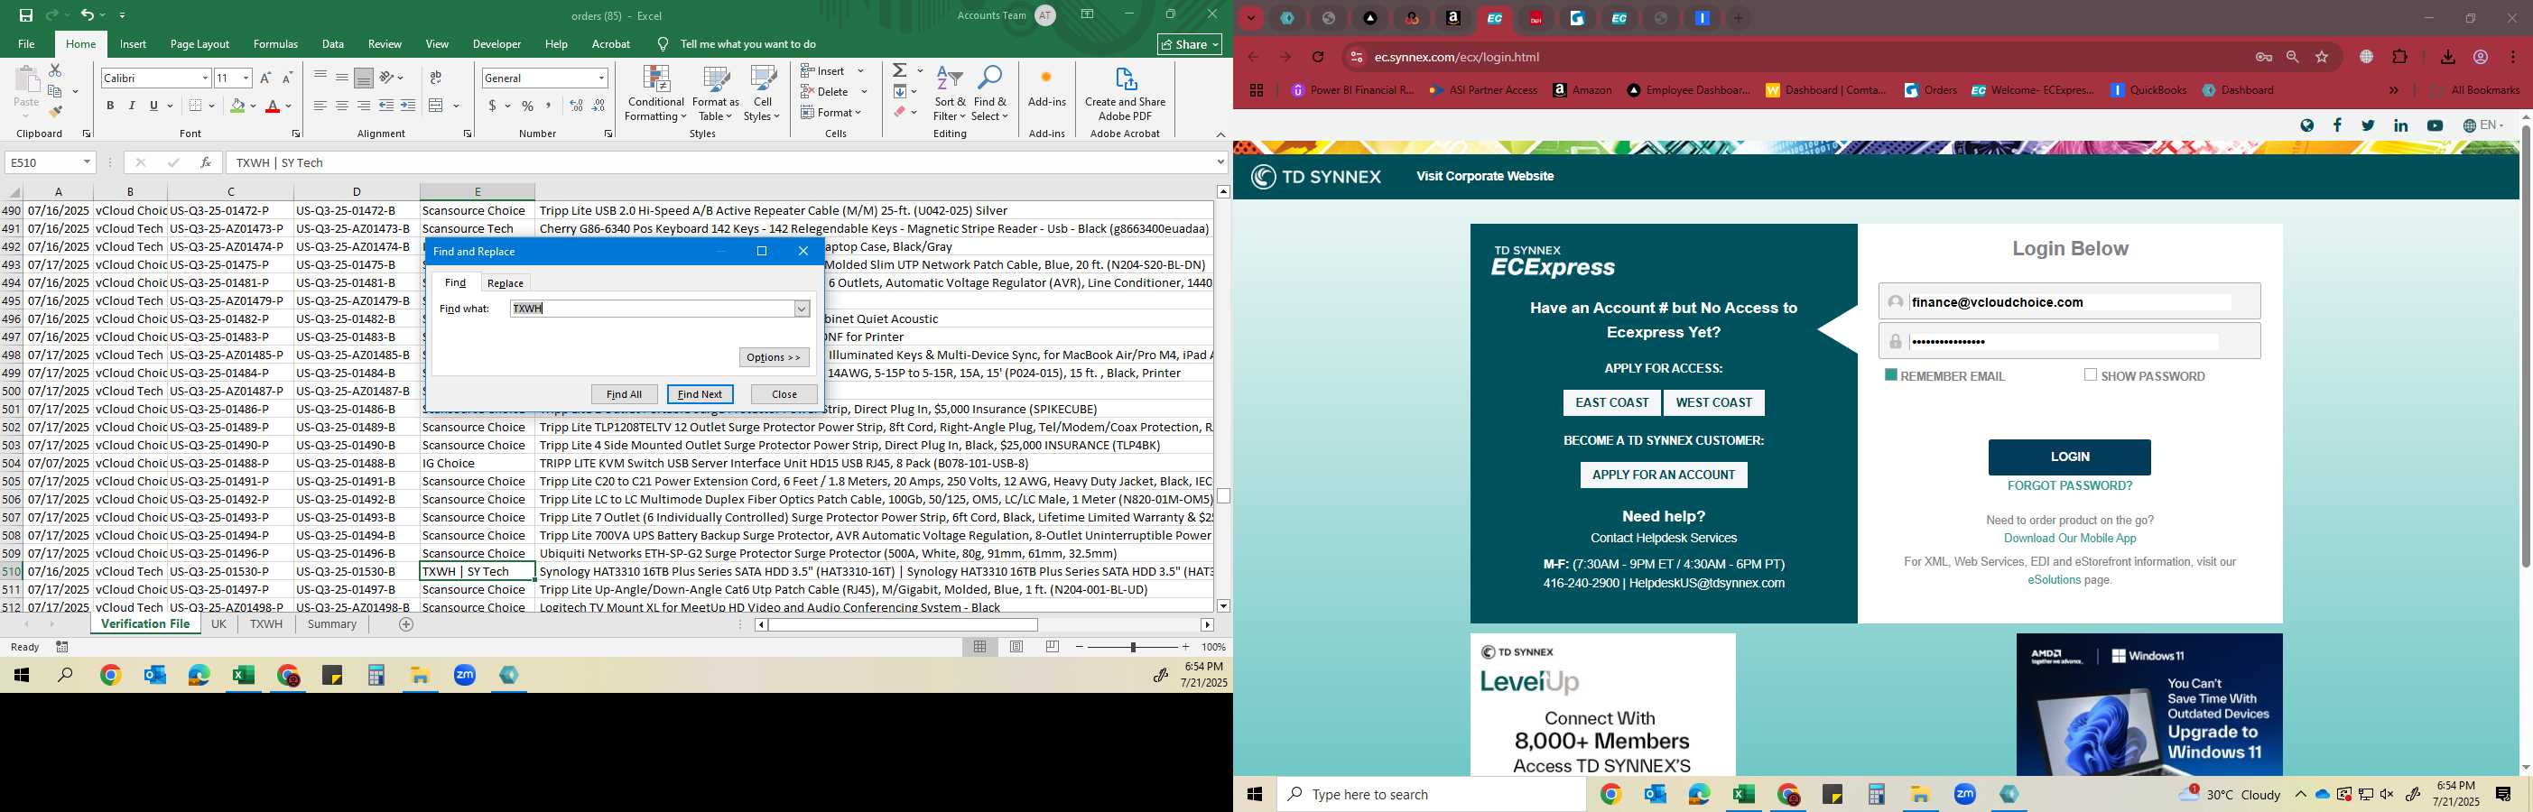The width and height of the screenshot is (2533, 812).
Task: Click Facebook icon on TD SYNNEX page
Action: [2337, 125]
